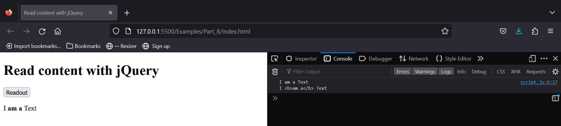Open the extensions puzzle icon
This screenshot has height=126, width=561.
(535, 31)
